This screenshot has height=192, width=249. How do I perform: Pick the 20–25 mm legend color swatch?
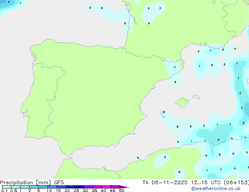(70, 187)
